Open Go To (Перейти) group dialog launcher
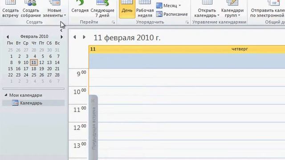Image resolution: width=285 pixels, height=160 pixels. click(x=114, y=22)
